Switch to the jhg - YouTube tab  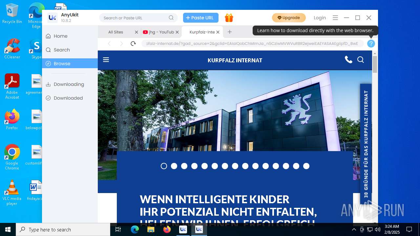161,32
